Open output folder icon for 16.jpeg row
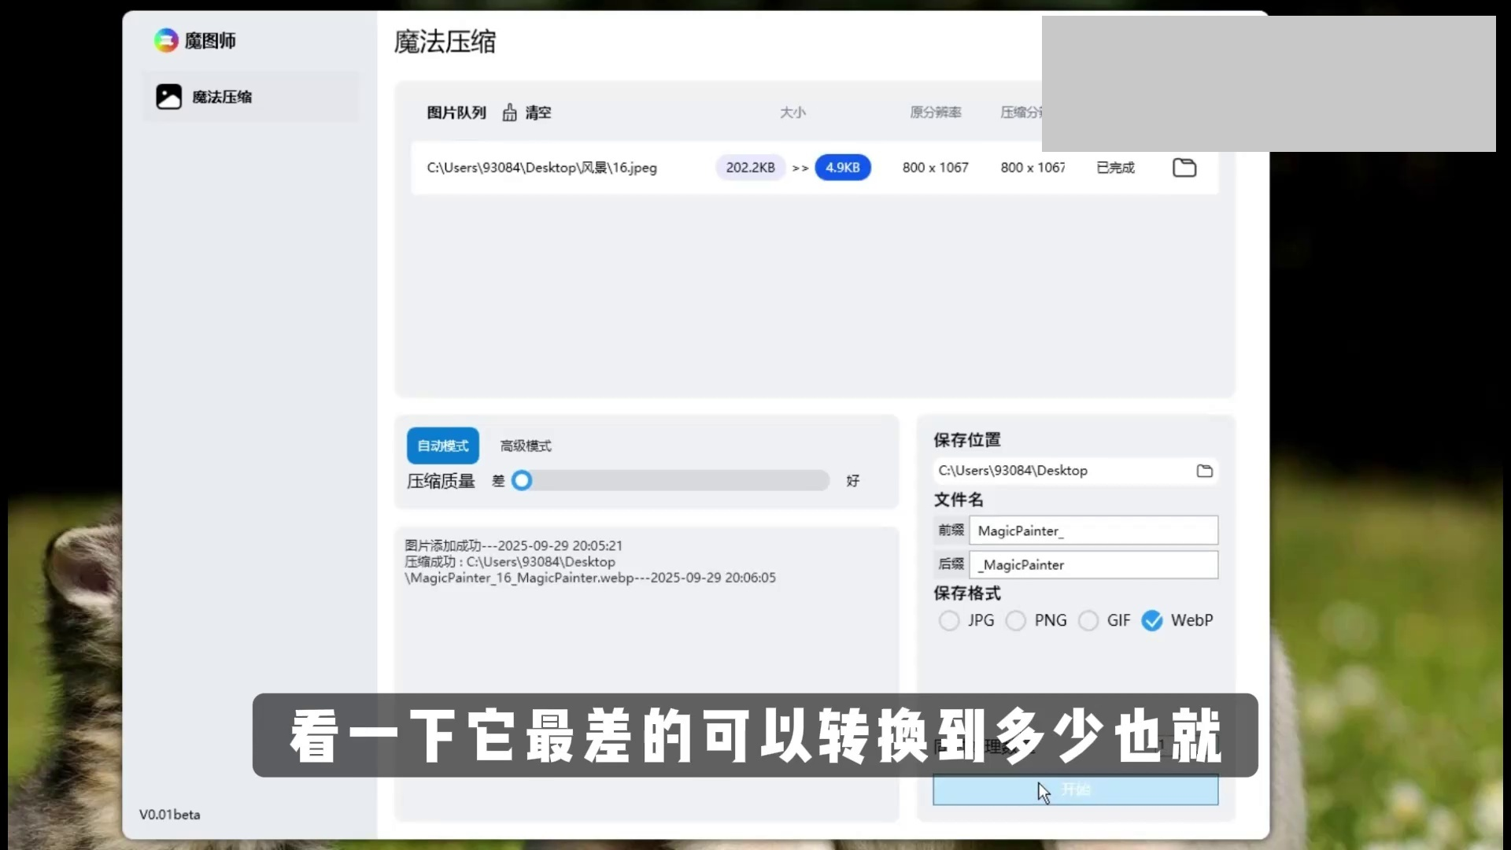 (x=1184, y=168)
